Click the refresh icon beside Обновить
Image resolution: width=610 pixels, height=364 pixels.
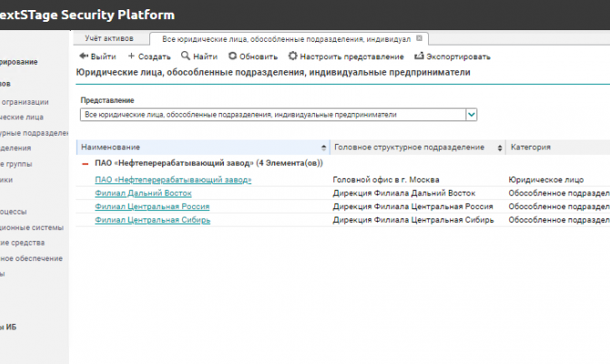click(232, 56)
